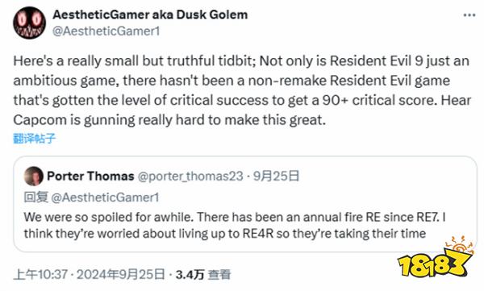This screenshot has width=484, height=291.
Task: Click the @porter_thomas23 handle
Action: pos(190,177)
